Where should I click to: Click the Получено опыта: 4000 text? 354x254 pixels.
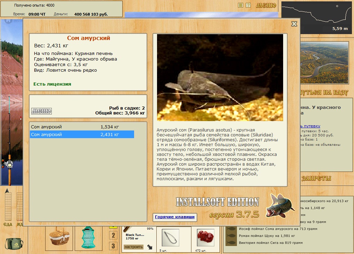[34, 5]
